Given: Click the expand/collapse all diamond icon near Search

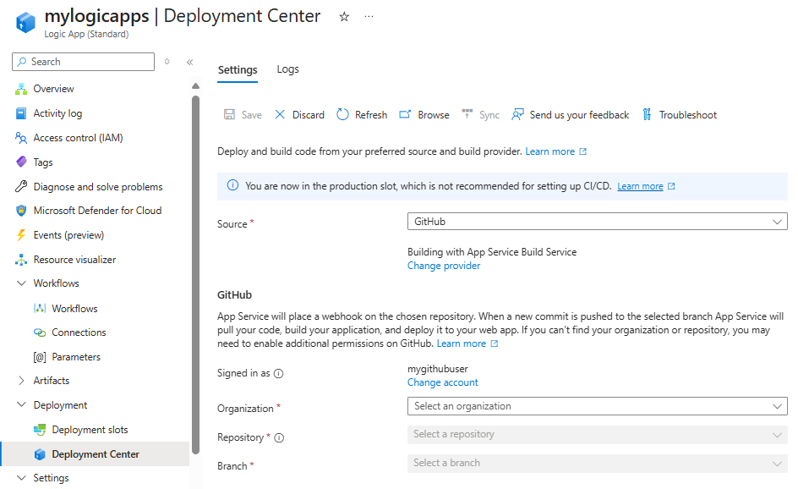Looking at the screenshot, I should [167, 62].
